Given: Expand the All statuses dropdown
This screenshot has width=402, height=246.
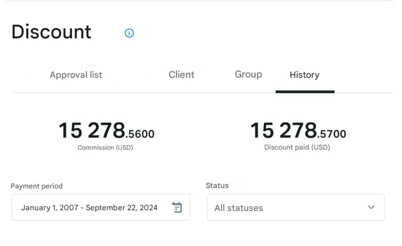Looking at the screenshot, I should 296,207.
